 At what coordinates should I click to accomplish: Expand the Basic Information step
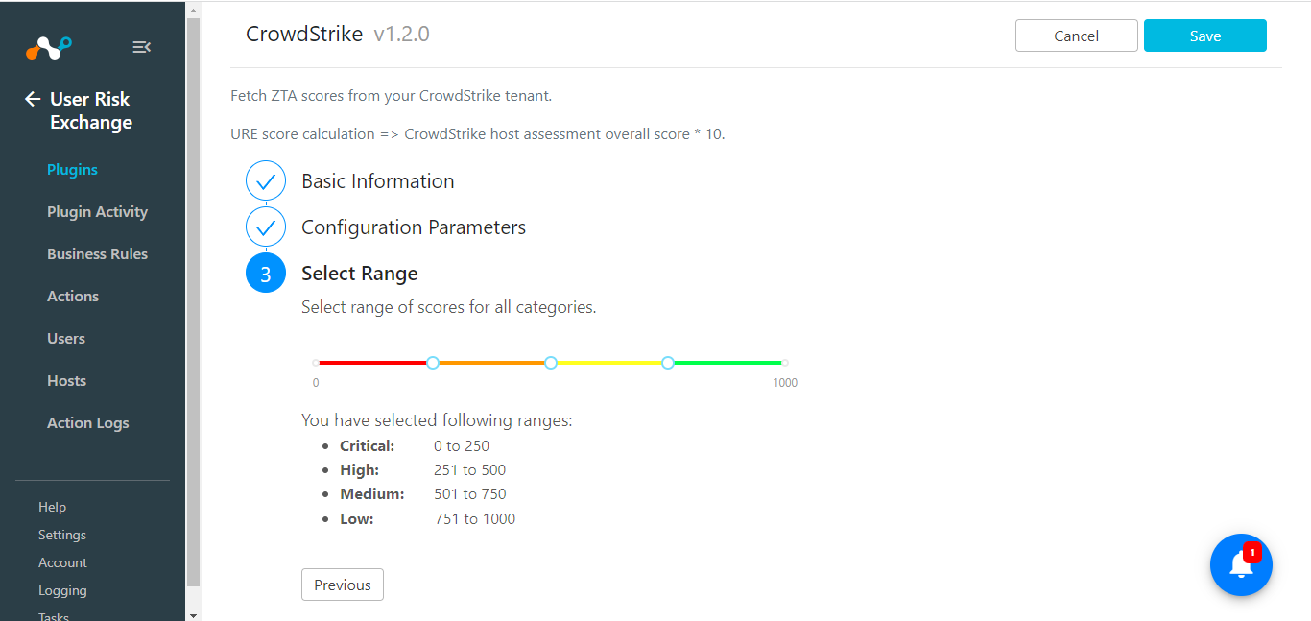[x=377, y=181]
